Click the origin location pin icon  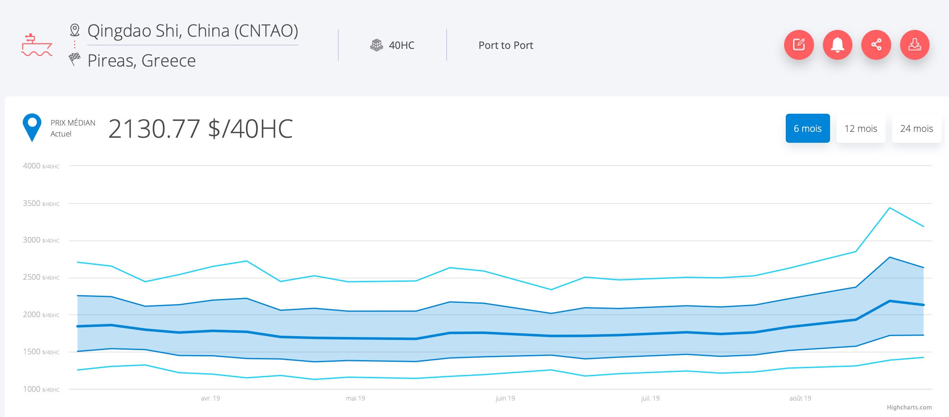(x=75, y=30)
